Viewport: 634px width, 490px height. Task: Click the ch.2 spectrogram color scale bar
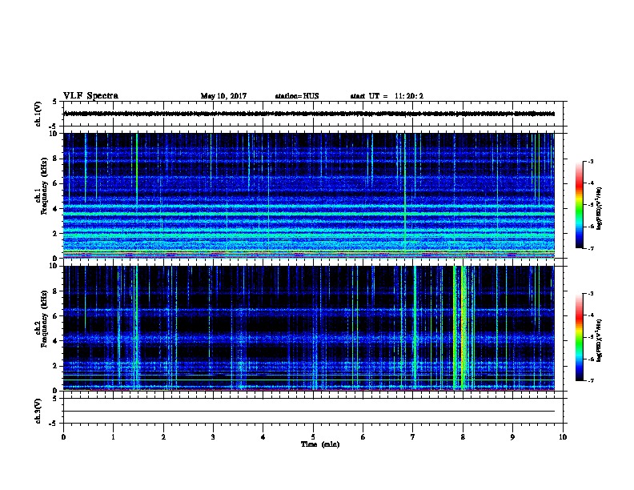(579, 337)
